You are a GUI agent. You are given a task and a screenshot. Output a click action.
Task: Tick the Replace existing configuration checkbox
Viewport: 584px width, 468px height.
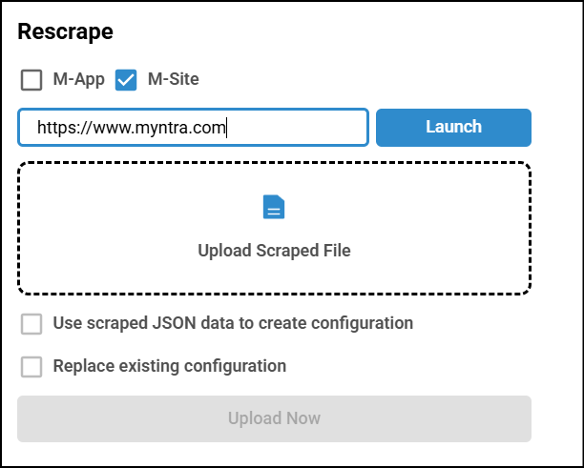click(x=31, y=366)
